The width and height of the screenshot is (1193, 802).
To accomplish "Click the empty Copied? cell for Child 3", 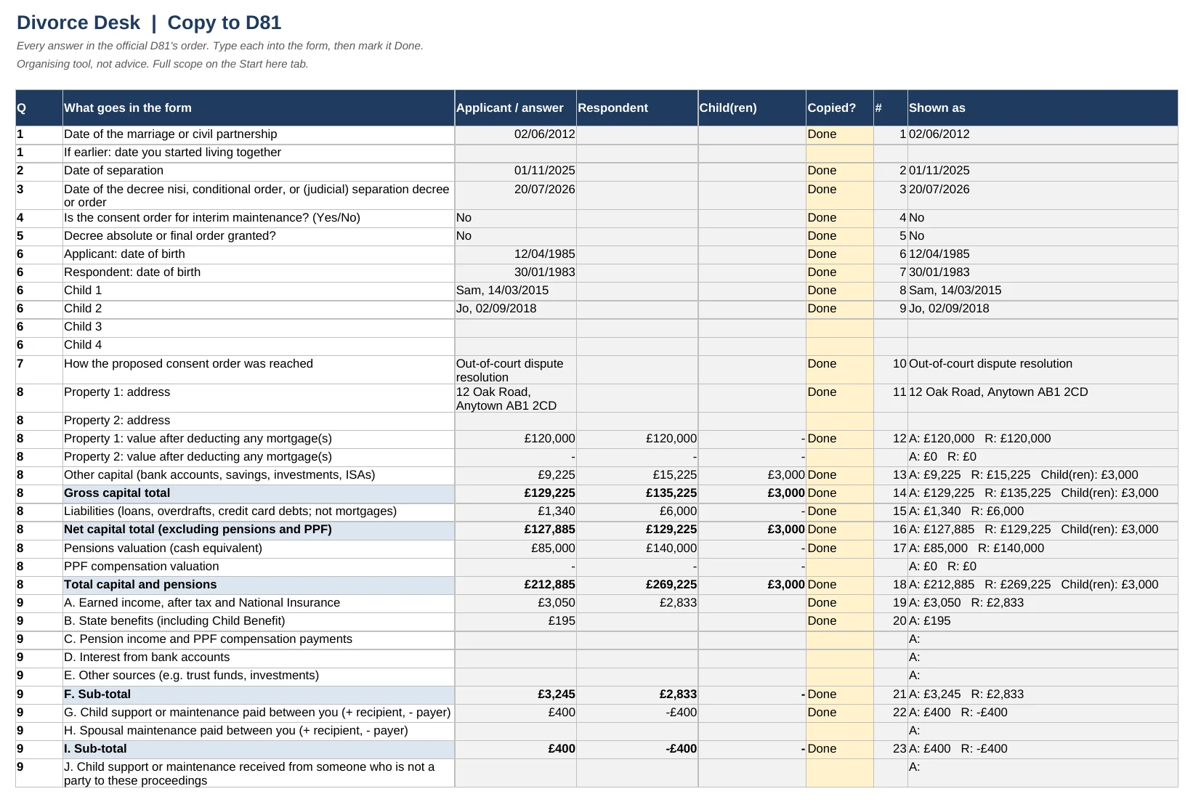I will coord(839,328).
